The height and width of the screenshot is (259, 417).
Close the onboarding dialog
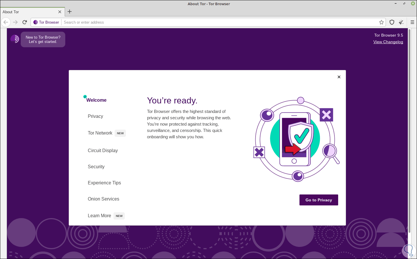[339, 77]
